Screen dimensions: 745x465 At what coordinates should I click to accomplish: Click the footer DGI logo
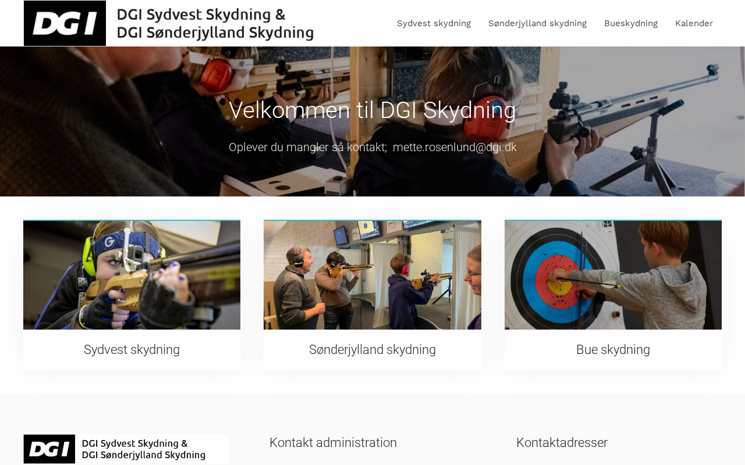tap(126, 449)
